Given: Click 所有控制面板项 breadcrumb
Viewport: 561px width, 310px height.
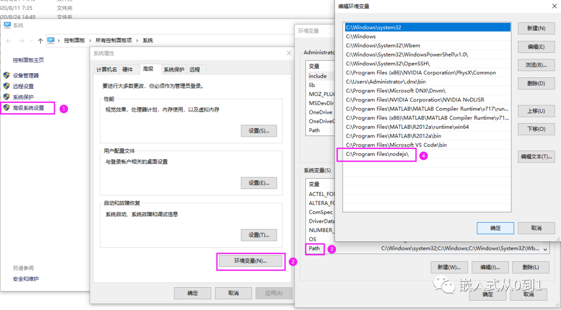Looking at the screenshot, I should tap(114, 41).
